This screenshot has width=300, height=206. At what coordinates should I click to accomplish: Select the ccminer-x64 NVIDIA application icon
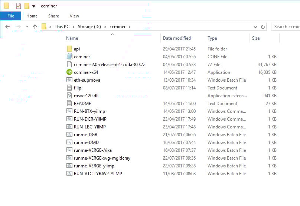69,72
